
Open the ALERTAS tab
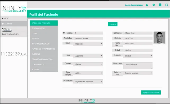[x=44, y=70]
